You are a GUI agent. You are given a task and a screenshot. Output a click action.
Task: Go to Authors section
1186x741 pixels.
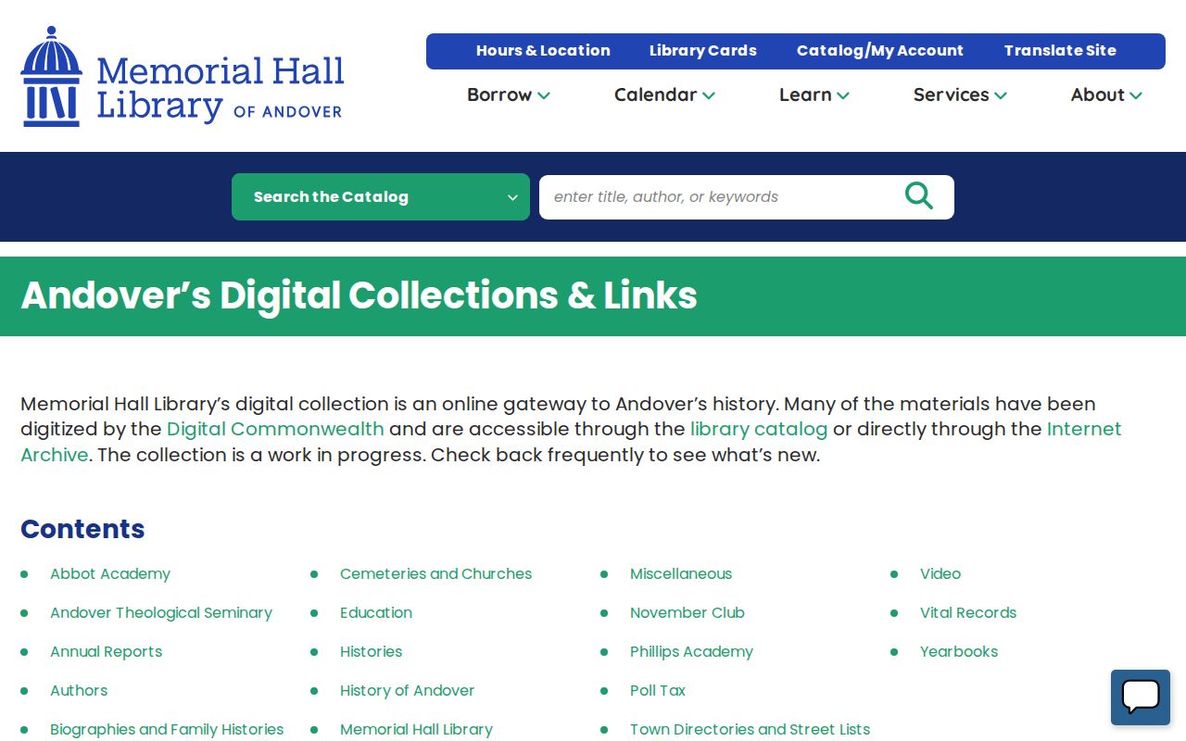(79, 690)
